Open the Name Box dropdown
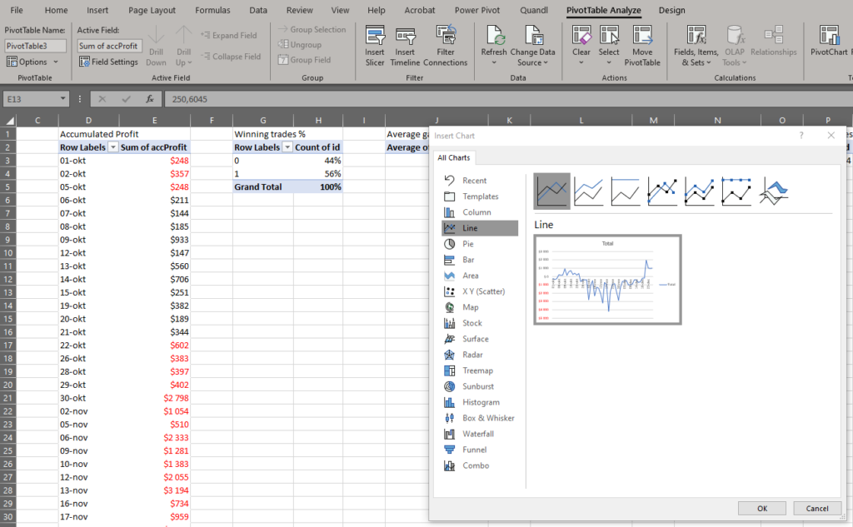The width and height of the screenshot is (853, 527). (x=62, y=98)
